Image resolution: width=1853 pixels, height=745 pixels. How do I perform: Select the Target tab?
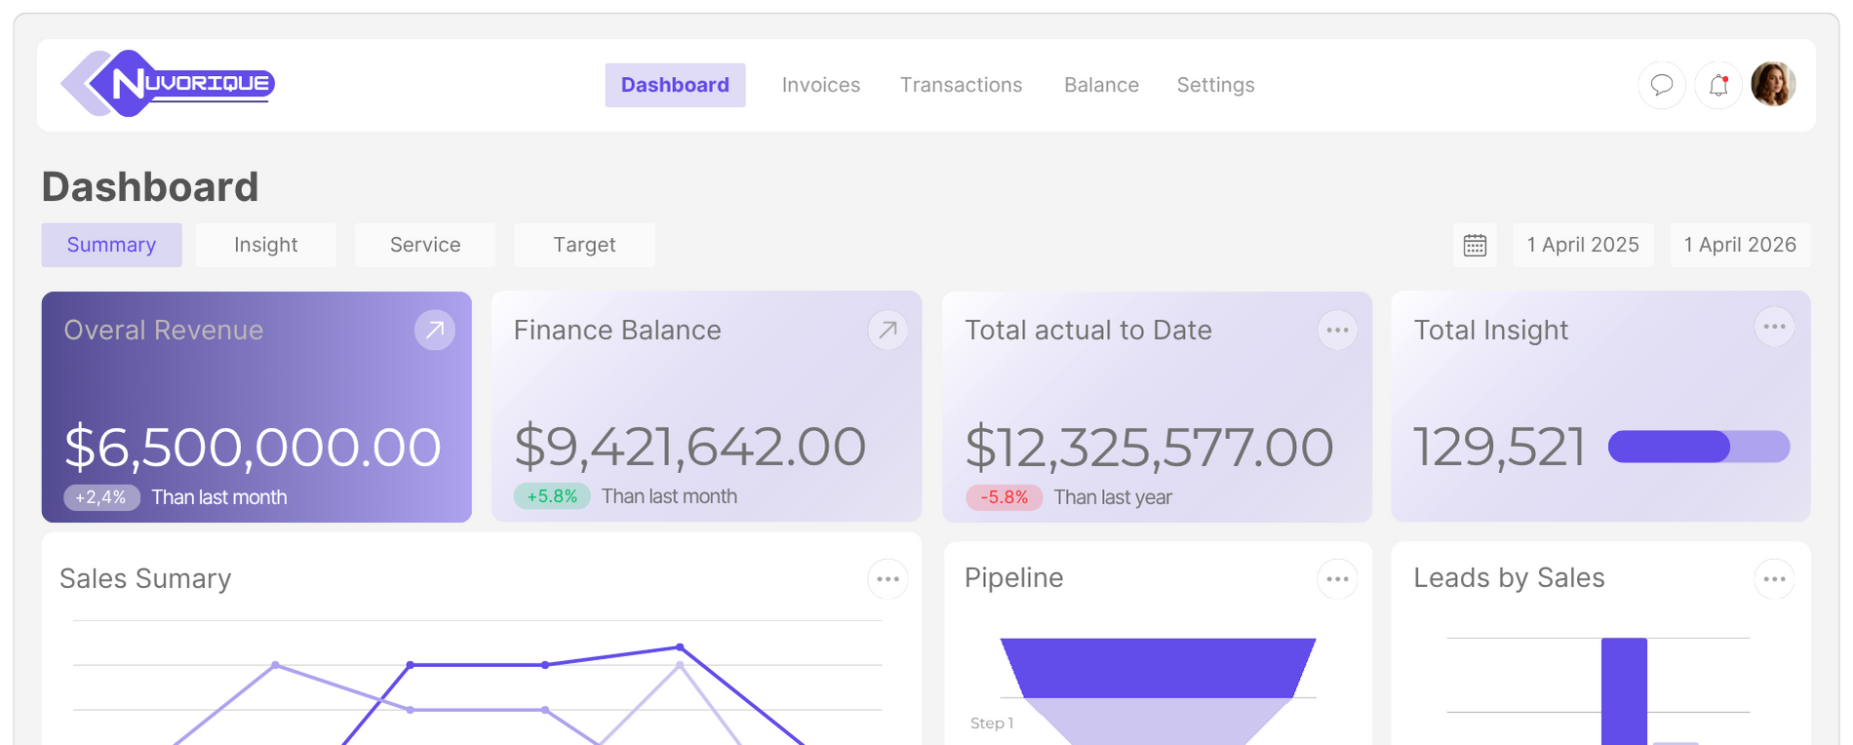coord(584,245)
